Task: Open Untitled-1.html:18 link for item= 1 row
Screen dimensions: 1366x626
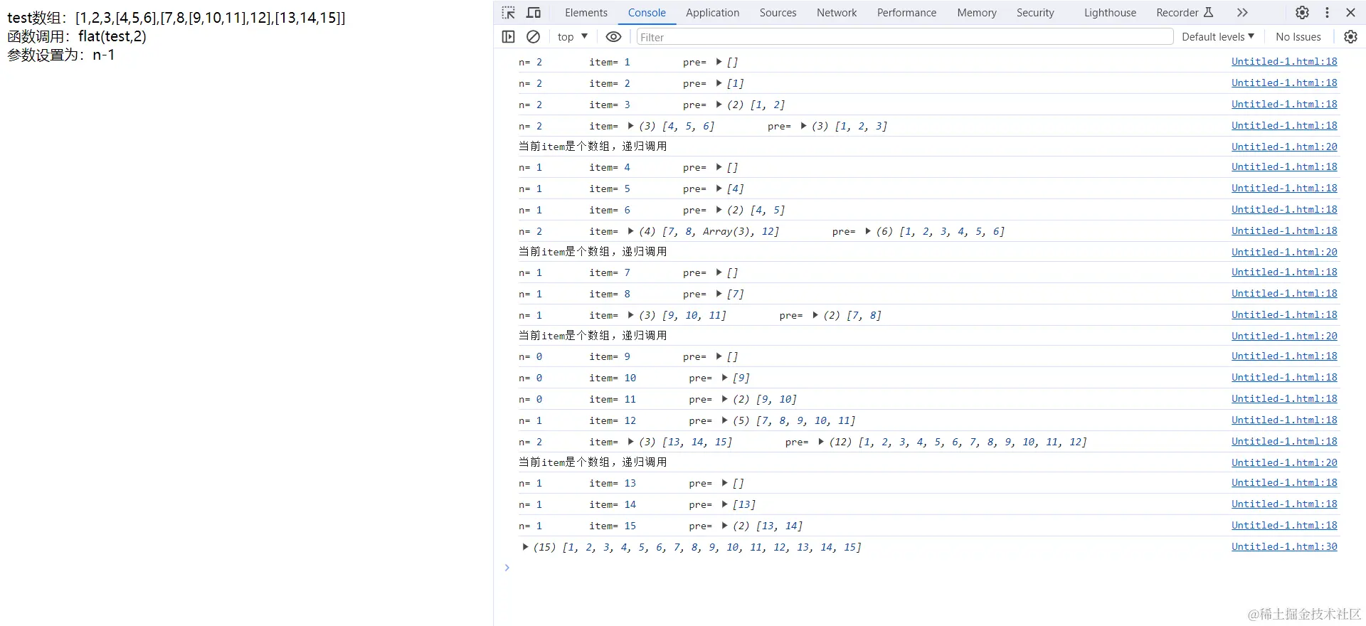Action: point(1284,62)
